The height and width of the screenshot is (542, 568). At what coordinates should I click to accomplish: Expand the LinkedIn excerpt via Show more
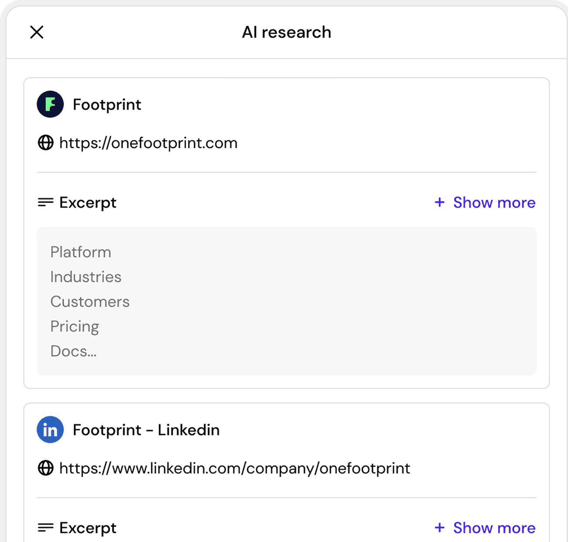tap(494, 528)
